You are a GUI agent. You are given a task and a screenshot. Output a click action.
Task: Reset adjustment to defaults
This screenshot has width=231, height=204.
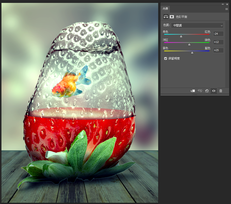(207, 91)
